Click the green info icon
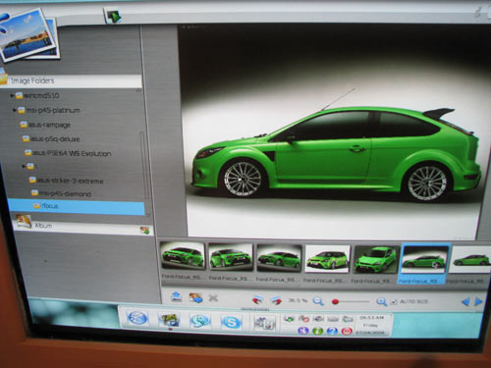Screen dimensions: 491x368 point(317,331)
